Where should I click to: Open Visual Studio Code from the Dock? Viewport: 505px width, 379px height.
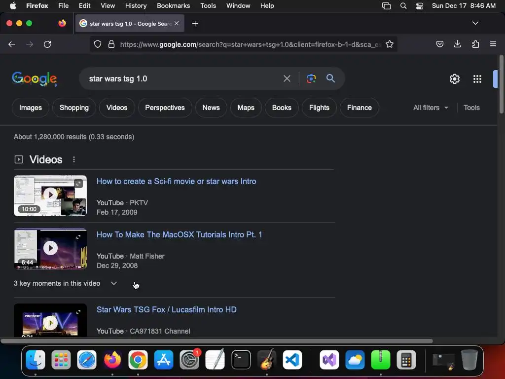pos(292,360)
